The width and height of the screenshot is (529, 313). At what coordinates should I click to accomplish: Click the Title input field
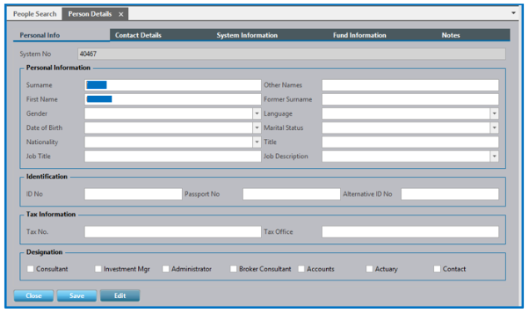(410, 142)
